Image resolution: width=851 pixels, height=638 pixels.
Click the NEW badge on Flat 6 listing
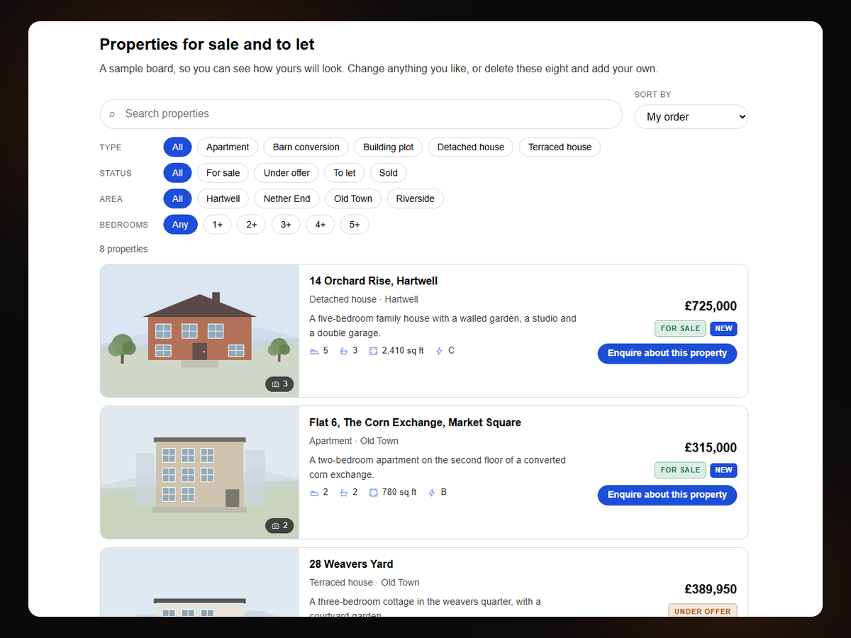click(x=723, y=470)
